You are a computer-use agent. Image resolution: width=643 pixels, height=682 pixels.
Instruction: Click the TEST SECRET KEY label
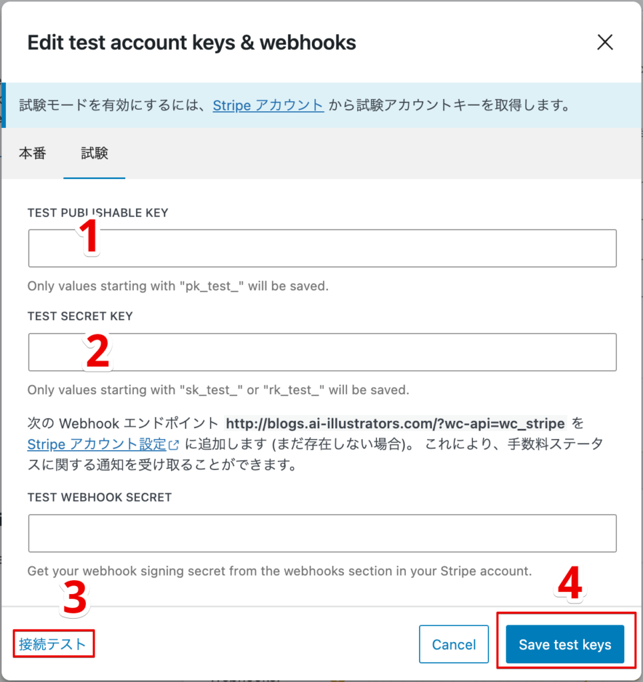tap(80, 316)
